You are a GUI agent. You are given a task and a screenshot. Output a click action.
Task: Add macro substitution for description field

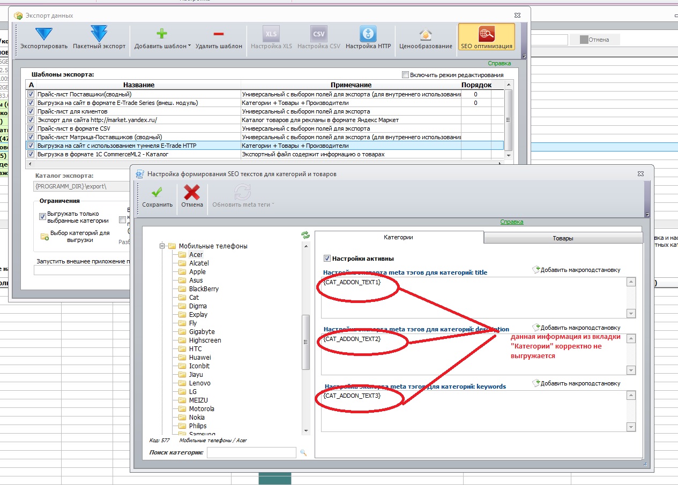click(x=576, y=327)
